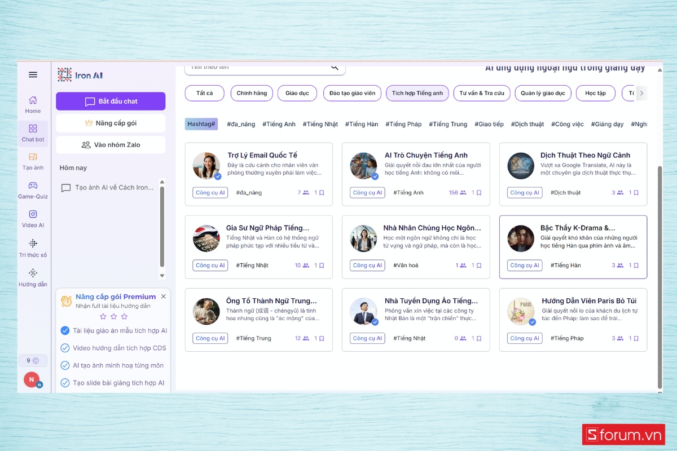Screen dimensions: 677x451
Task: Select the Chính hãng category
Action: click(252, 93)
